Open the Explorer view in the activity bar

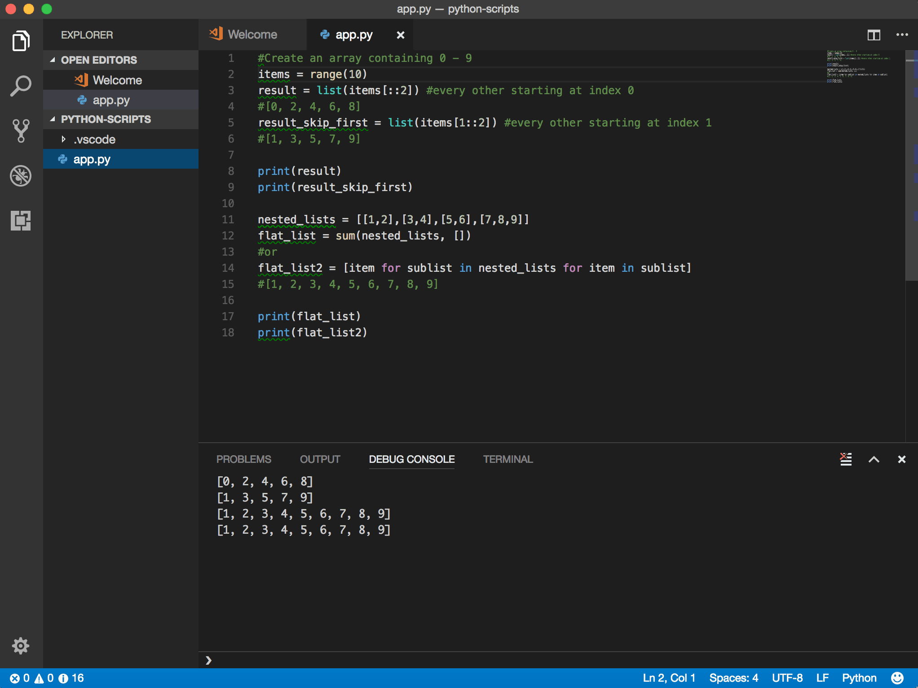(20, 41)
